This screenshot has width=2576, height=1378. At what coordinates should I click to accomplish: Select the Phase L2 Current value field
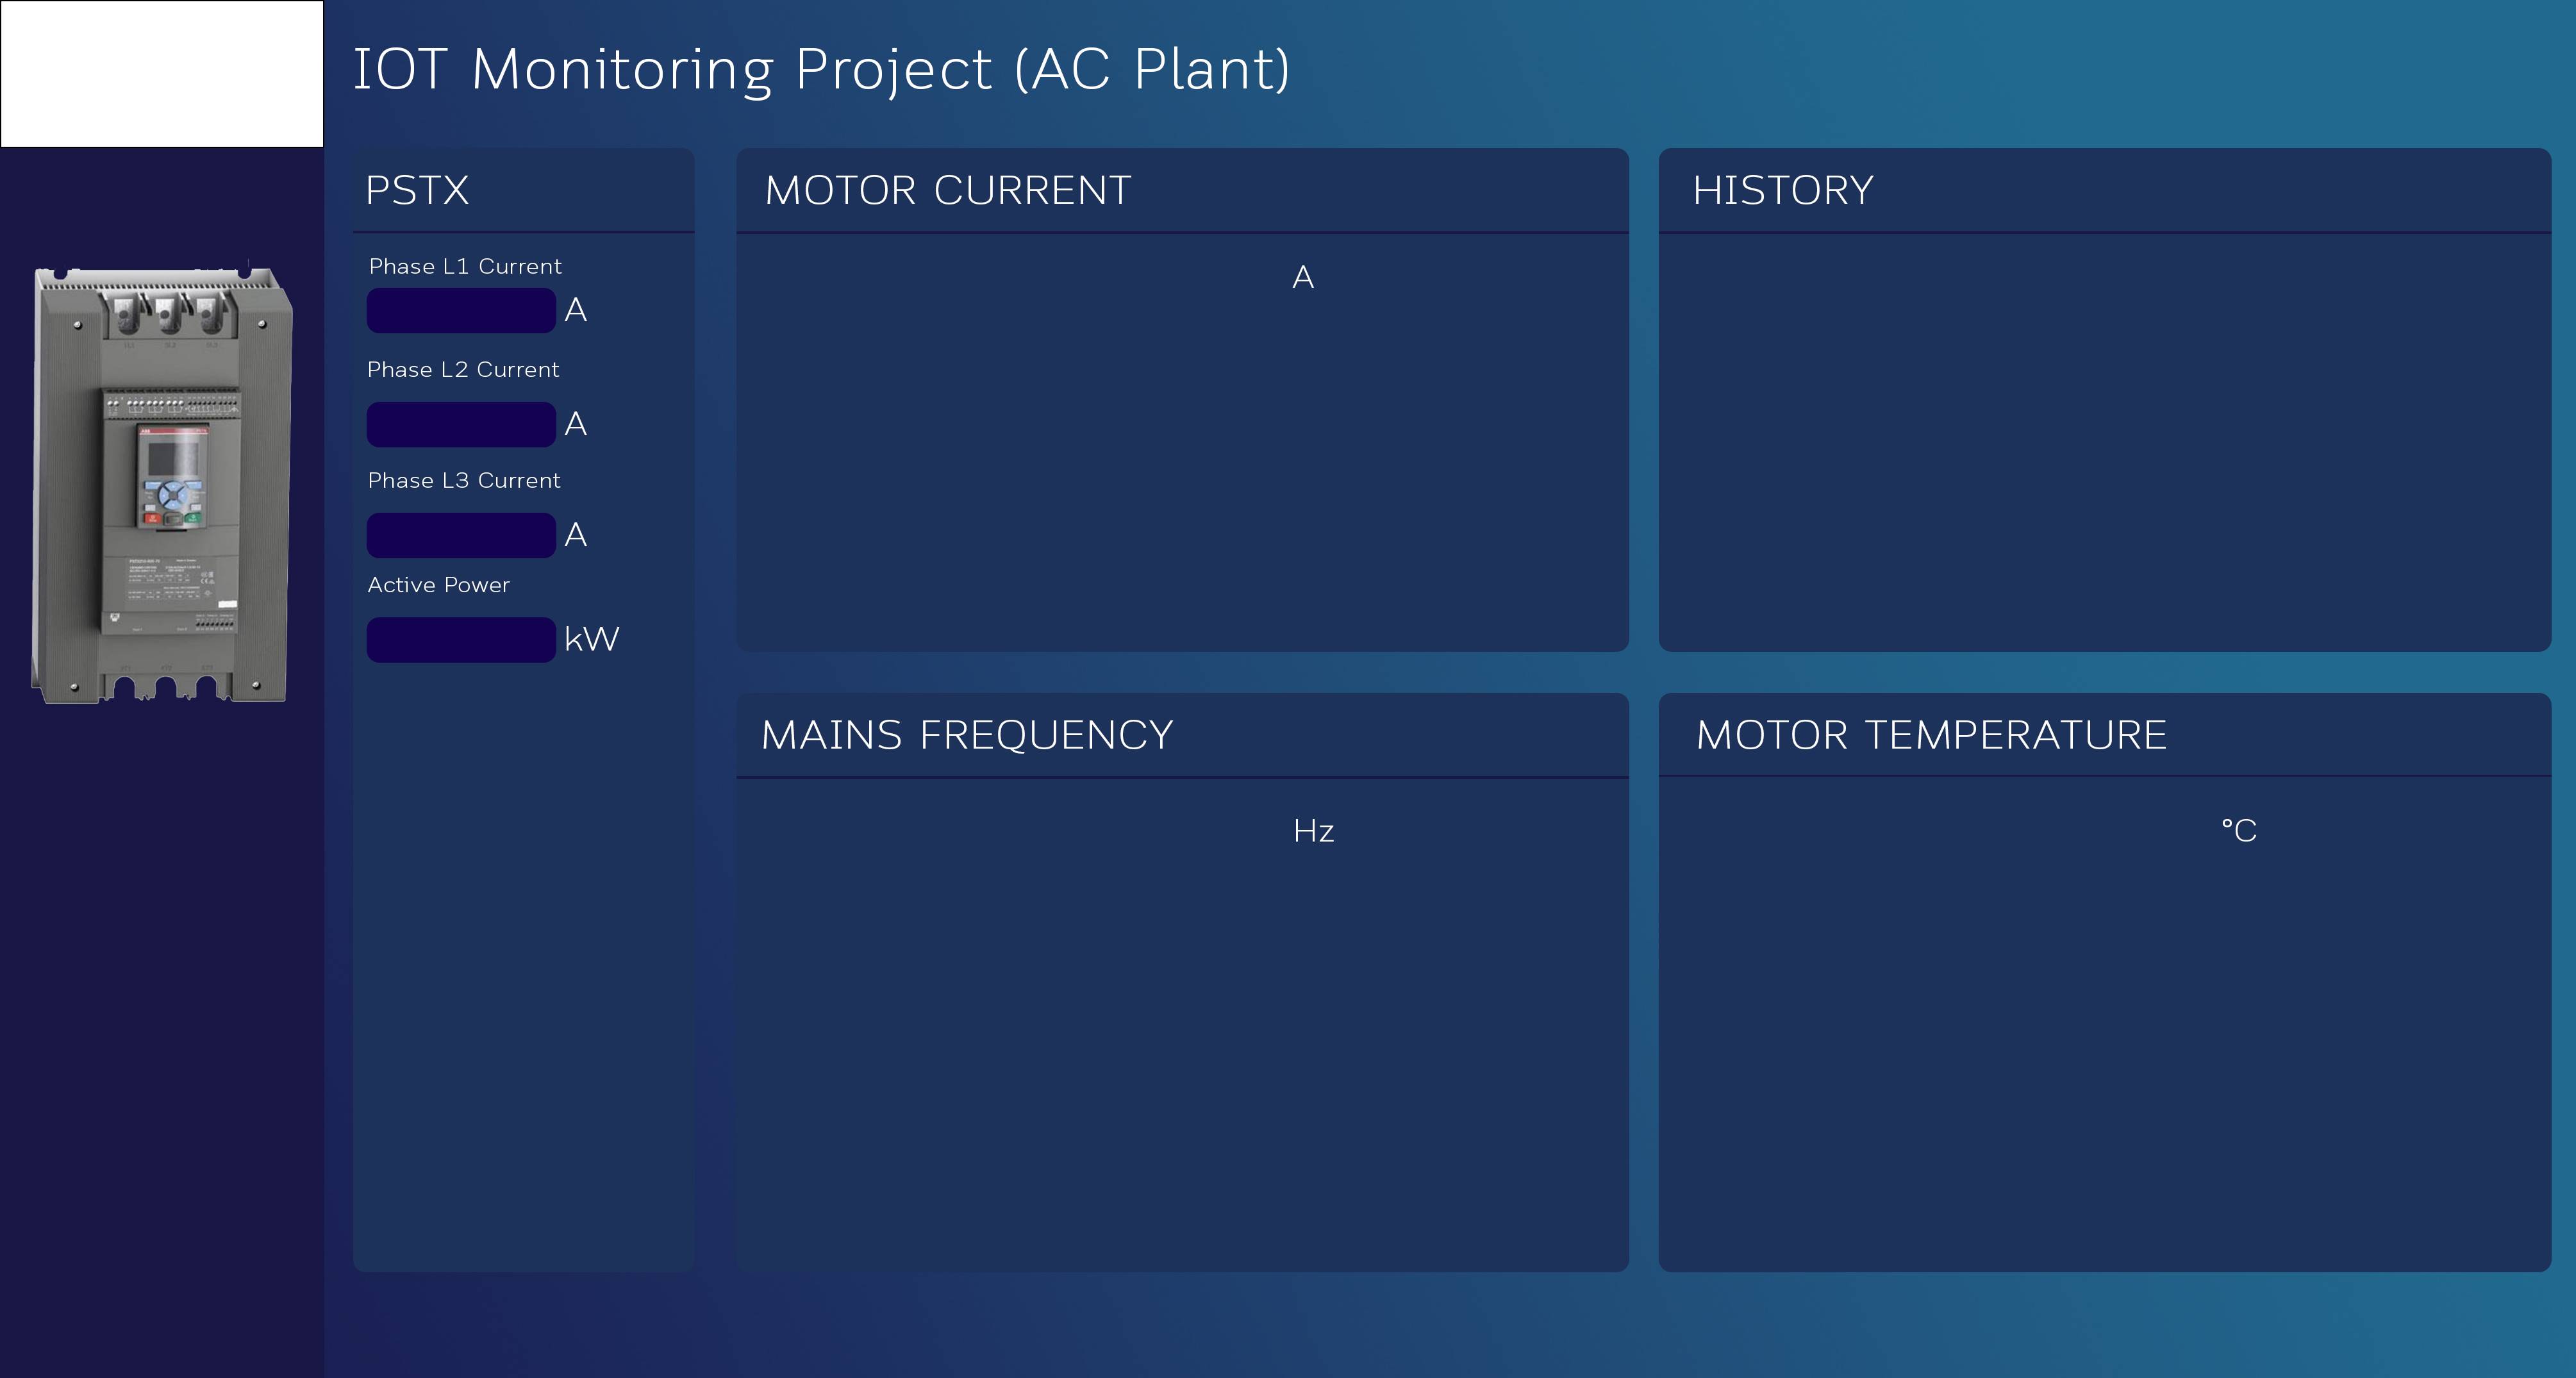[461, 425]
